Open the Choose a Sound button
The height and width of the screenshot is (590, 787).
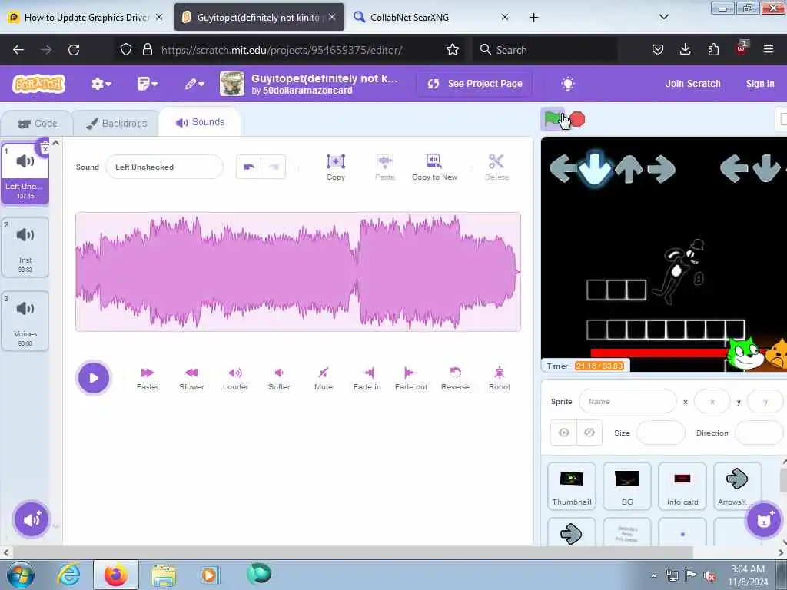[x=31, y=519]
